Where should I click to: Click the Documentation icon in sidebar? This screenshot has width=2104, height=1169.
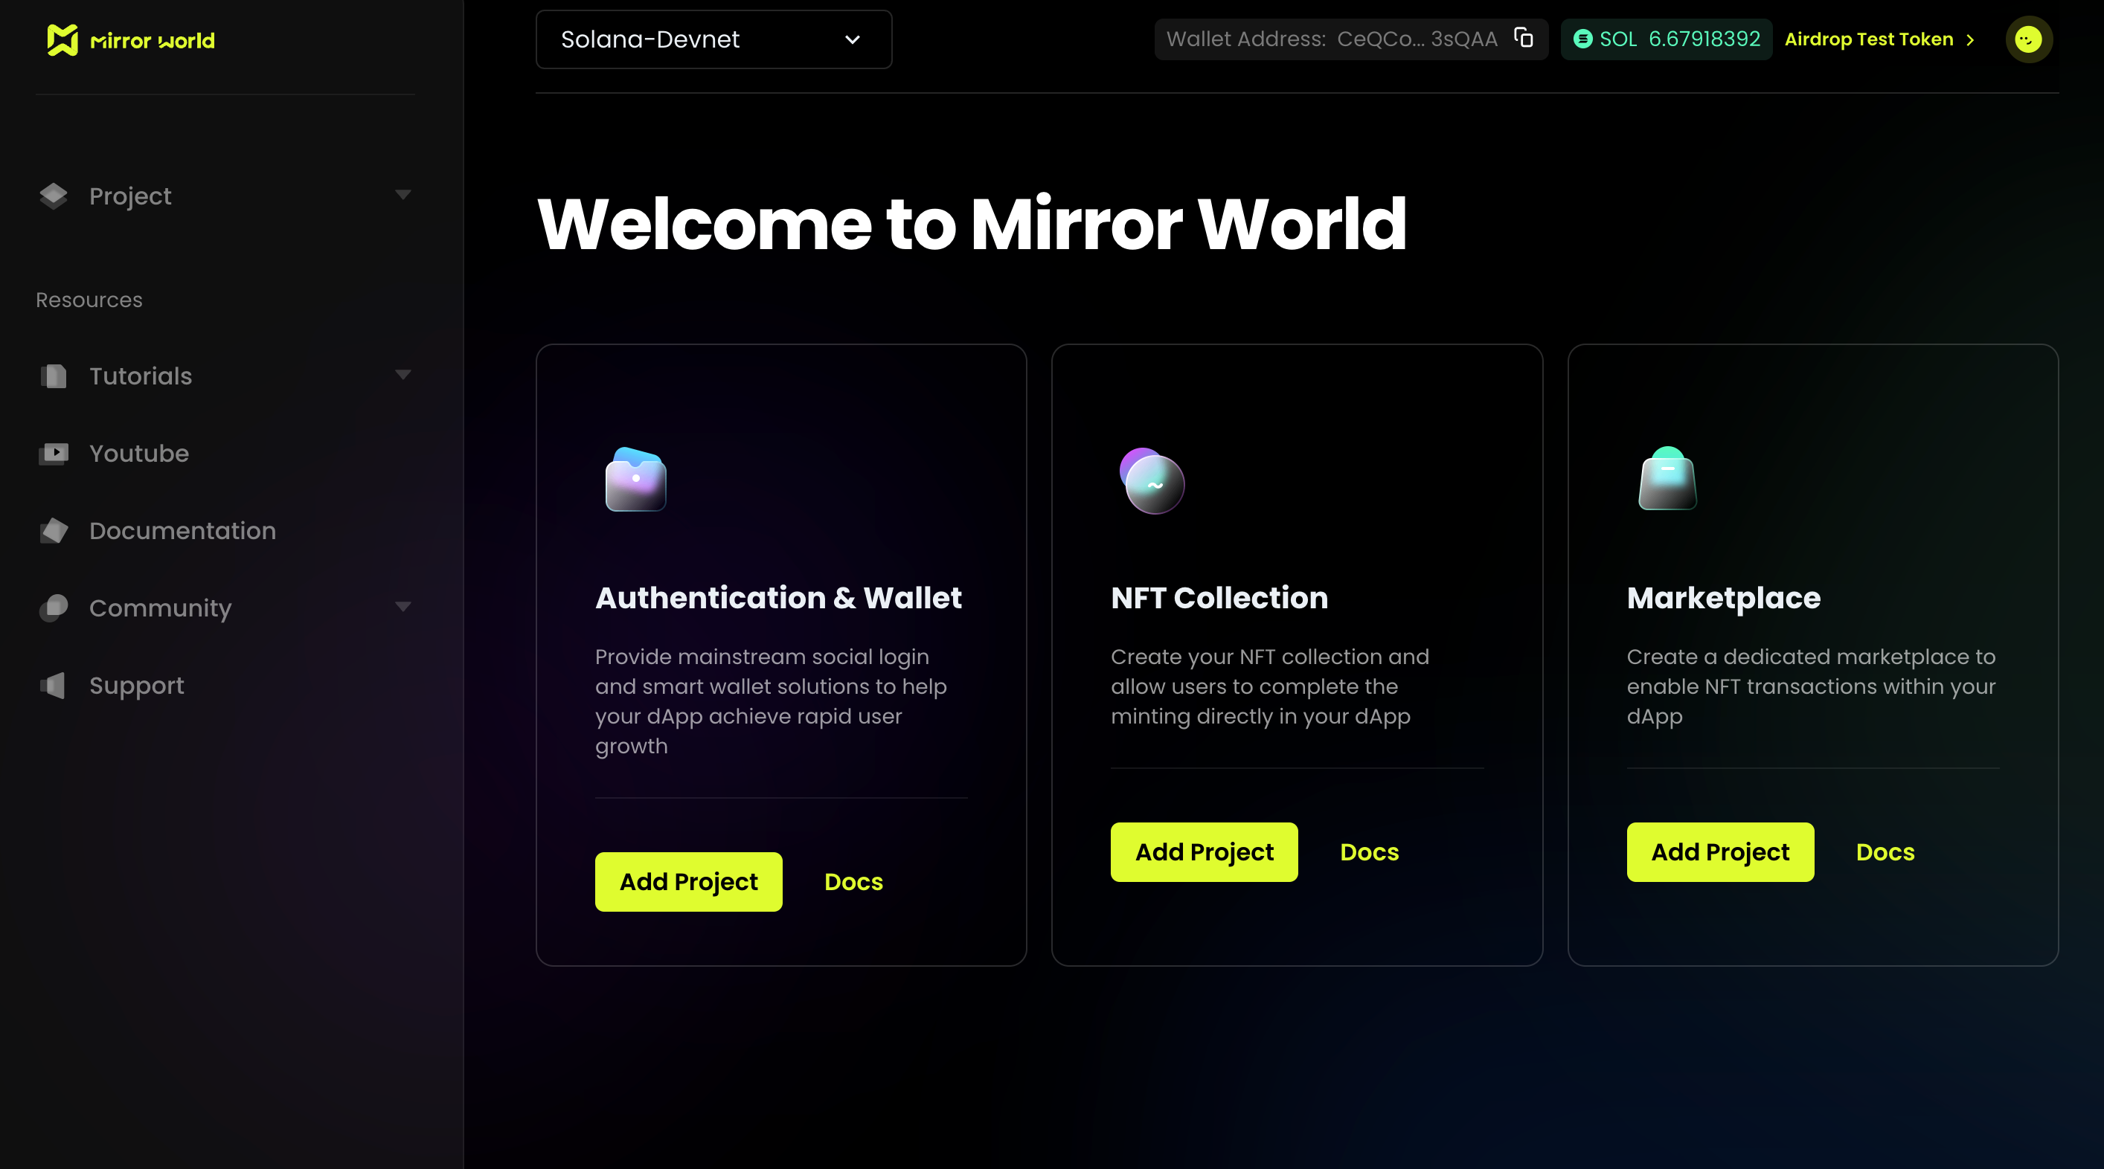click(54, 531)
